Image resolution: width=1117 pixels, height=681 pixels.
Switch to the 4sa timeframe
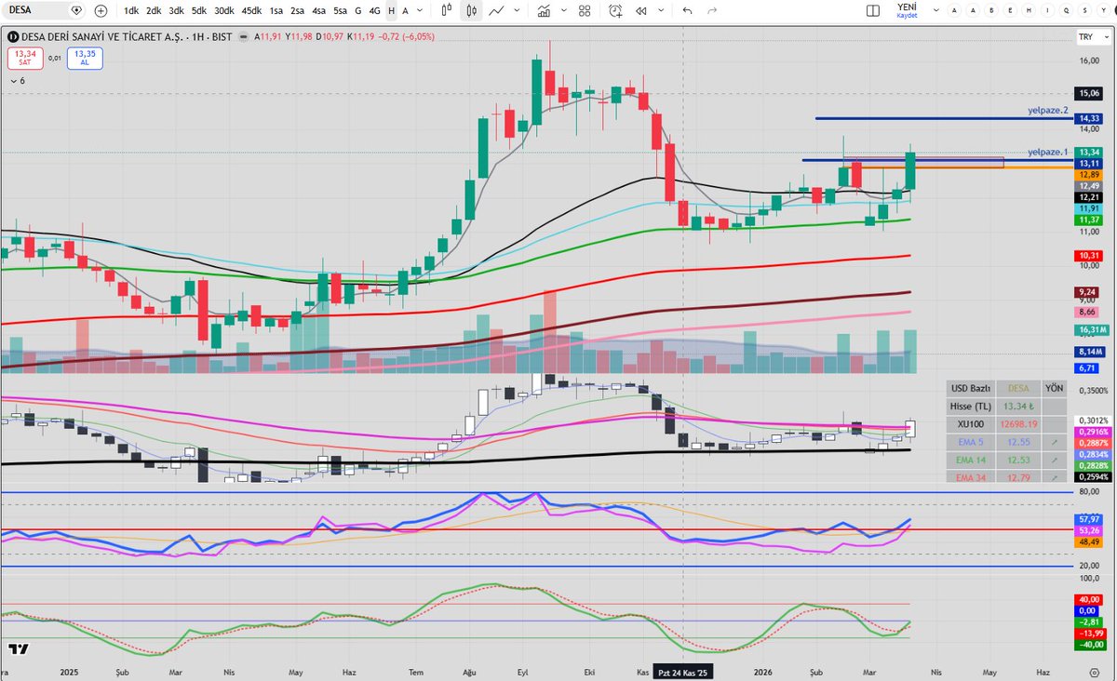[319, 10]
